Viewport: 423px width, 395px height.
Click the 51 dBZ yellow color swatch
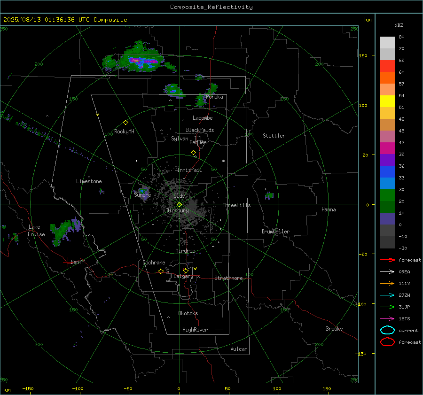[x=387, y=101]
